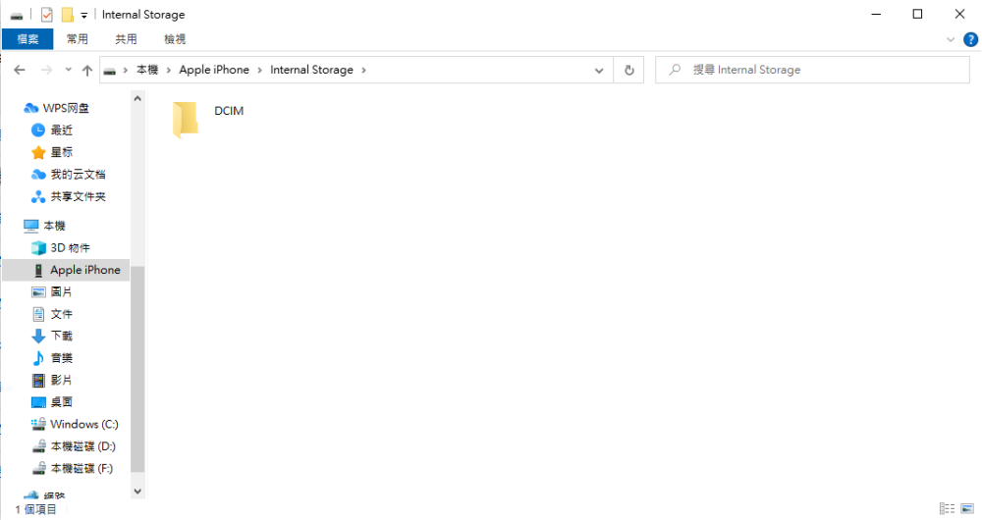Open the 檔案 ribbon tab
982x520 pixels.
[x=27, y=39]
